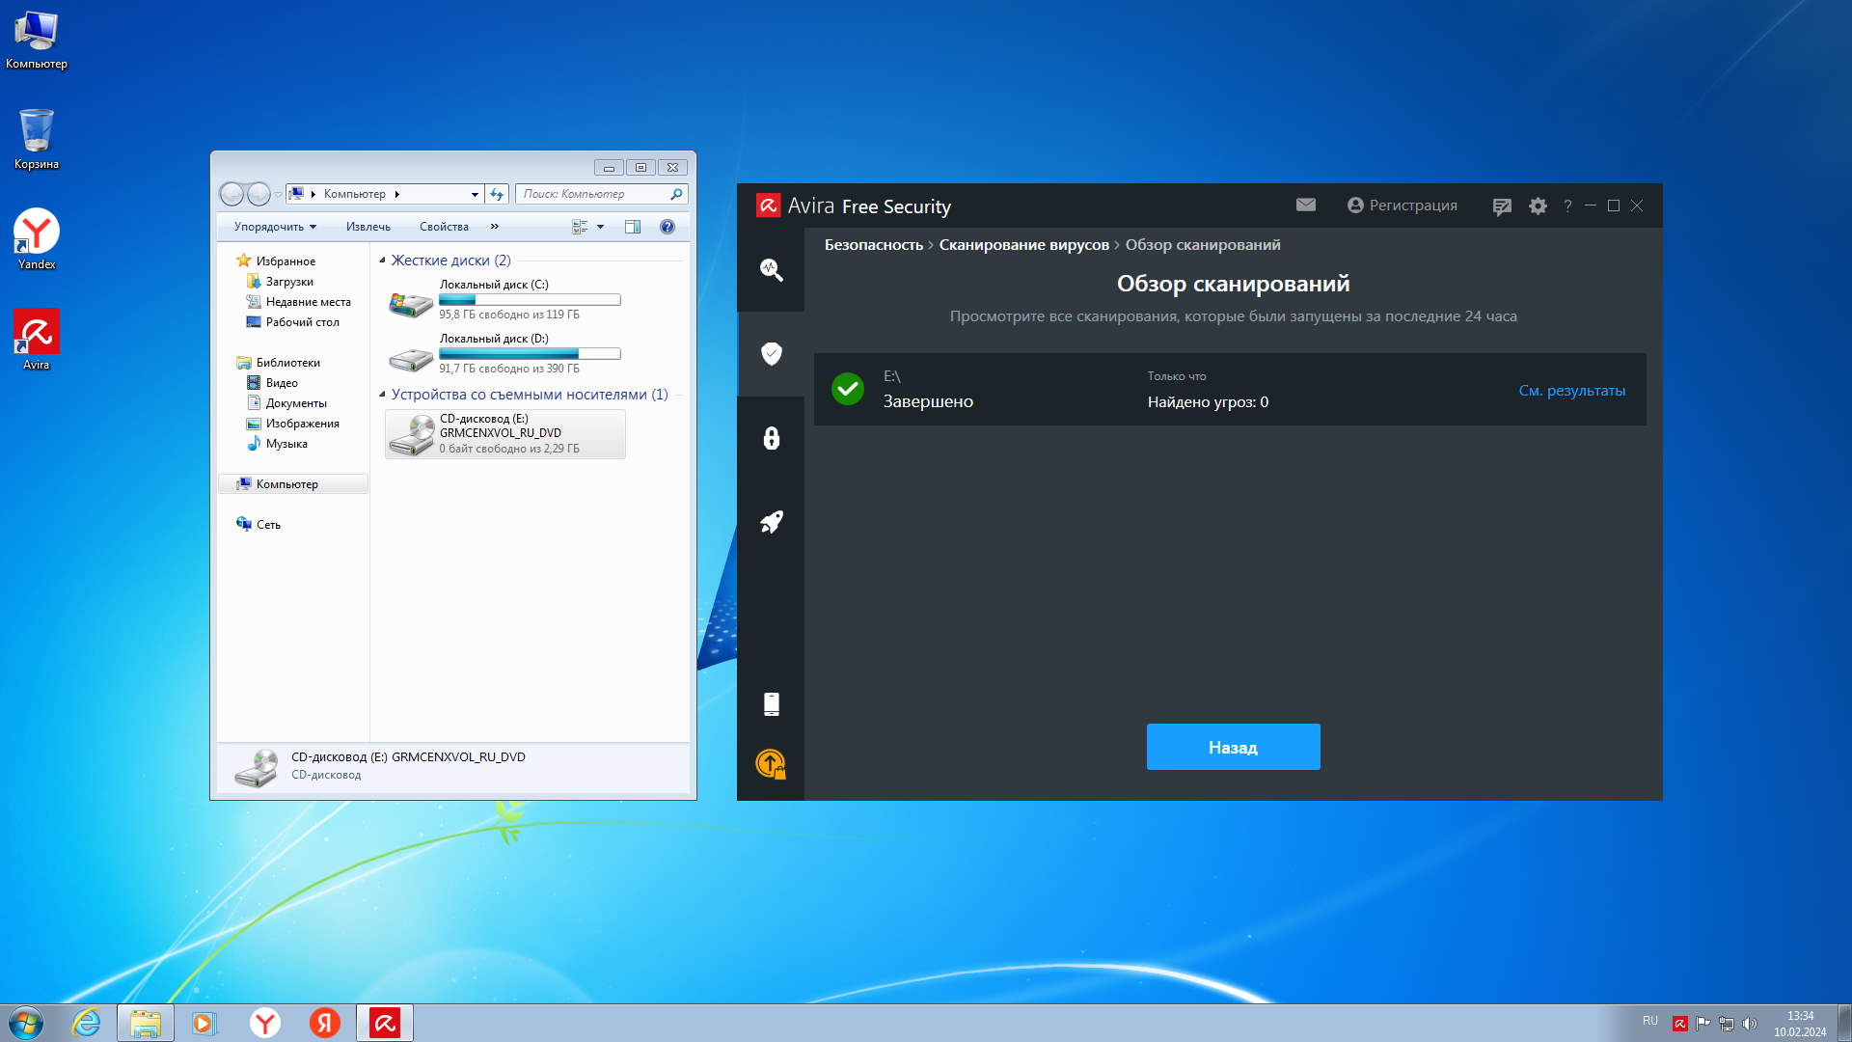Viewport: 1852px width, 1042px height.
Task: Open the Упорядочить dropdown menu
Action: [275, 227]
